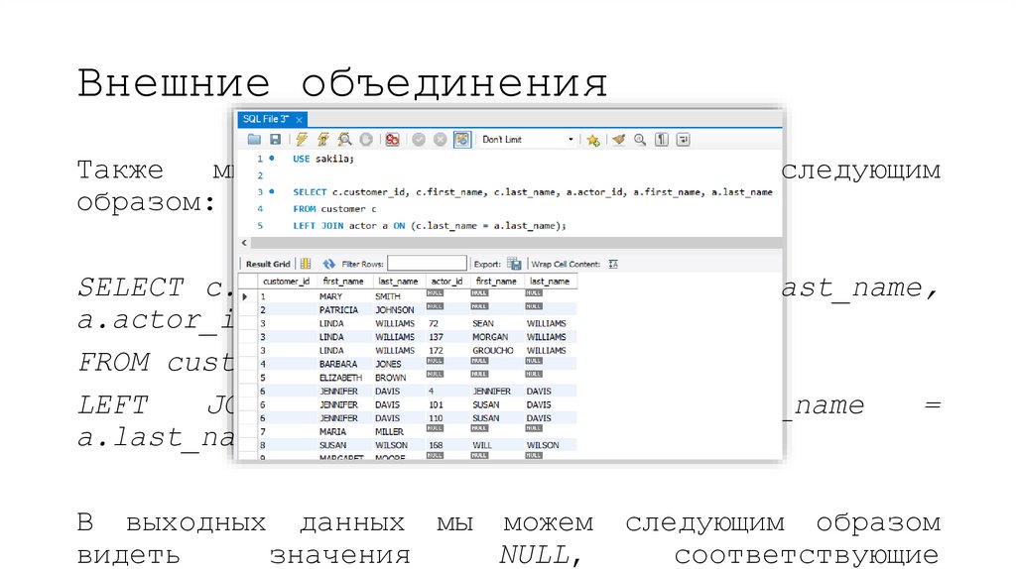Image resolution: width=1016 pixels, height=569 pixels.
Task: Click the slide title Внешние объединения
Action: point(342,83)
